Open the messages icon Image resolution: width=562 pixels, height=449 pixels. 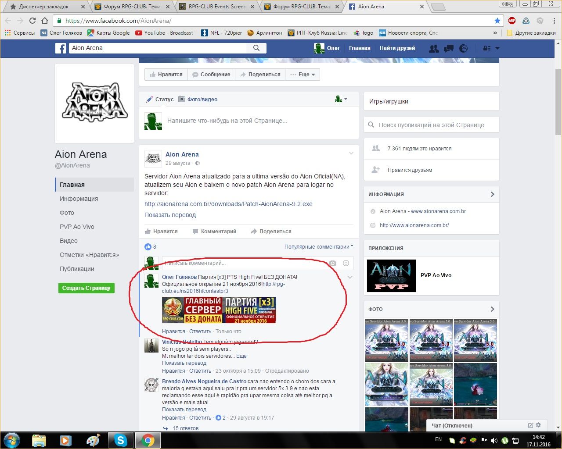tap(449, 48)
